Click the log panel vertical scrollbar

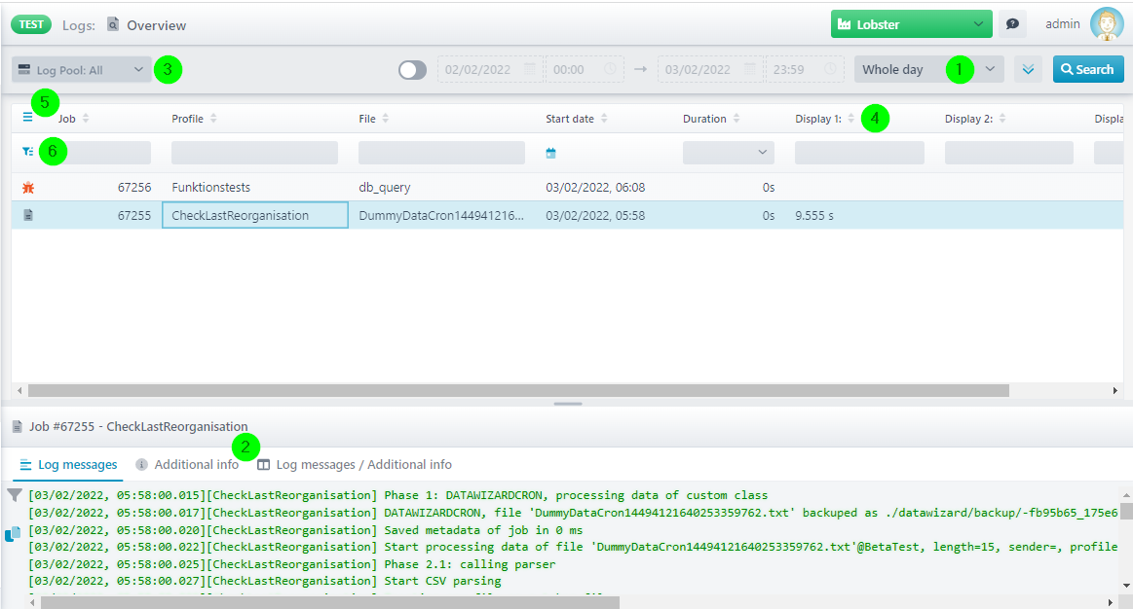1126,512
